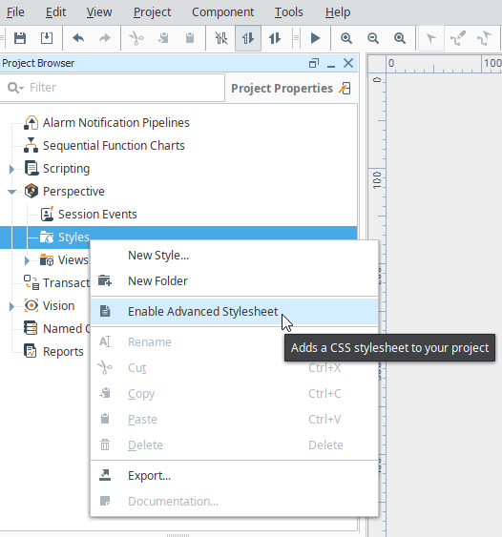Open the File menu
The image size is (502, 537).
pyautogui.click(x=15, y=12)
